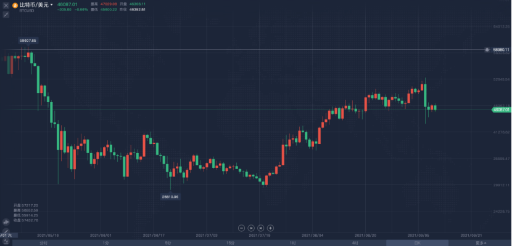Screen dimensions: 512x246
Task: Click the 58980.11 alert price label
Action: coord(500,49)
